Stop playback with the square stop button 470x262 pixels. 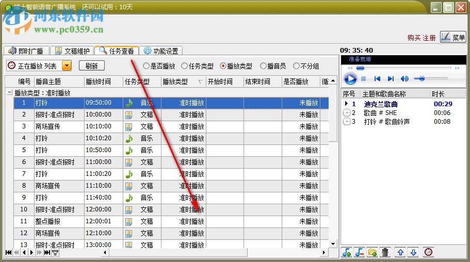[364, 79]
